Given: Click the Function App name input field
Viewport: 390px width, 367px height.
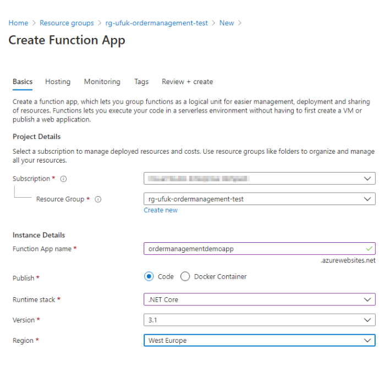Looking at the screenshot, I should click(260, 248).
